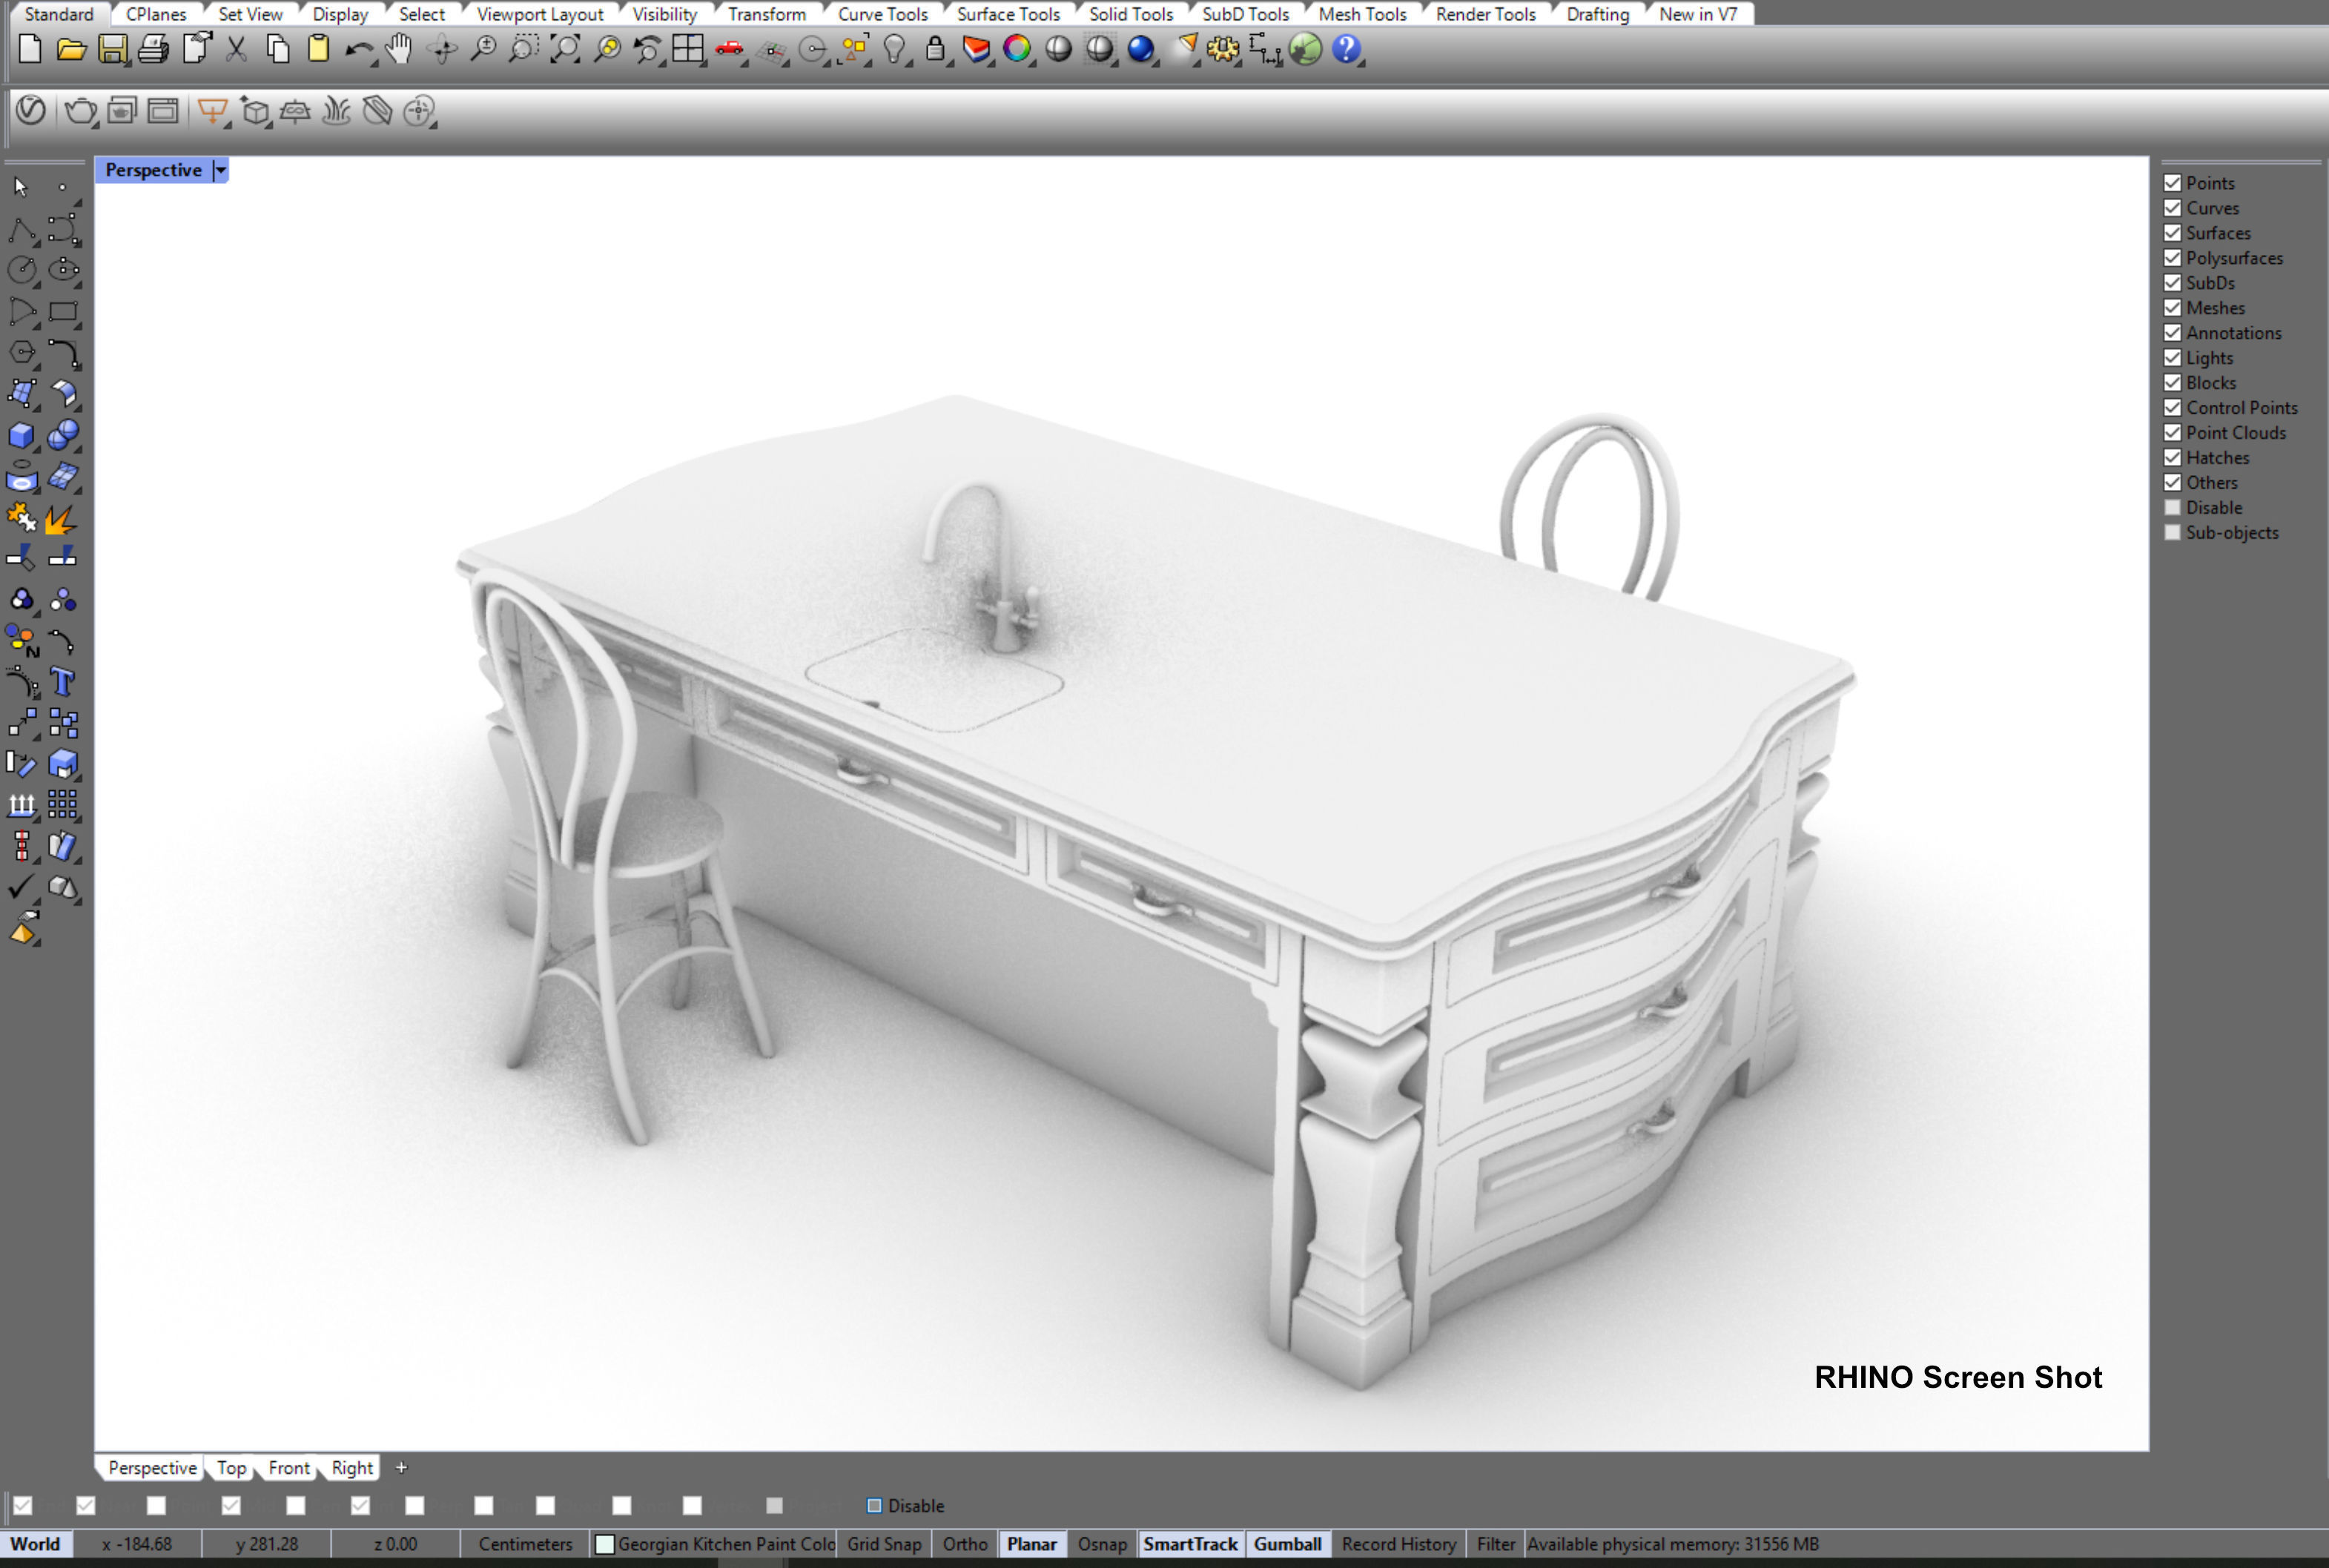Click the padlock Lock icon

pyautogui.click(x=935, y=48)
